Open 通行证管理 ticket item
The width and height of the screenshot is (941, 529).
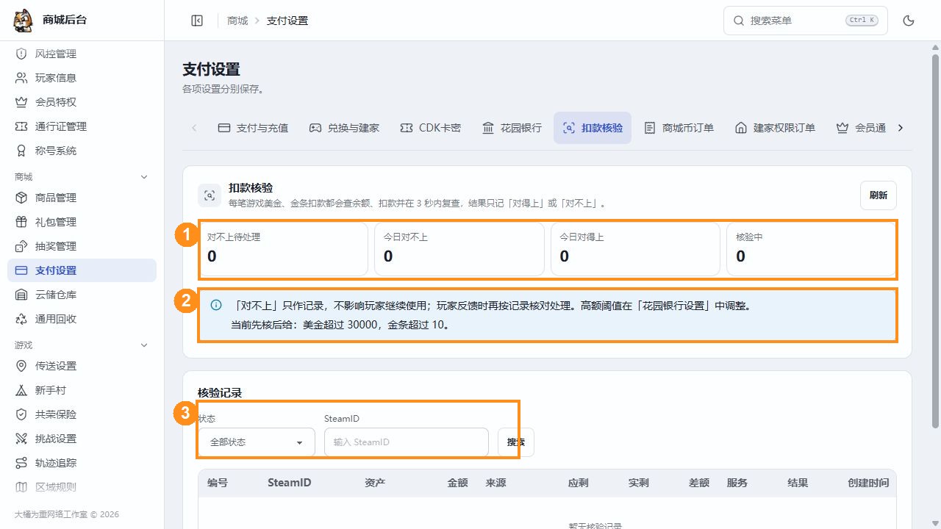pyautogui.click(x=82, y=126)
